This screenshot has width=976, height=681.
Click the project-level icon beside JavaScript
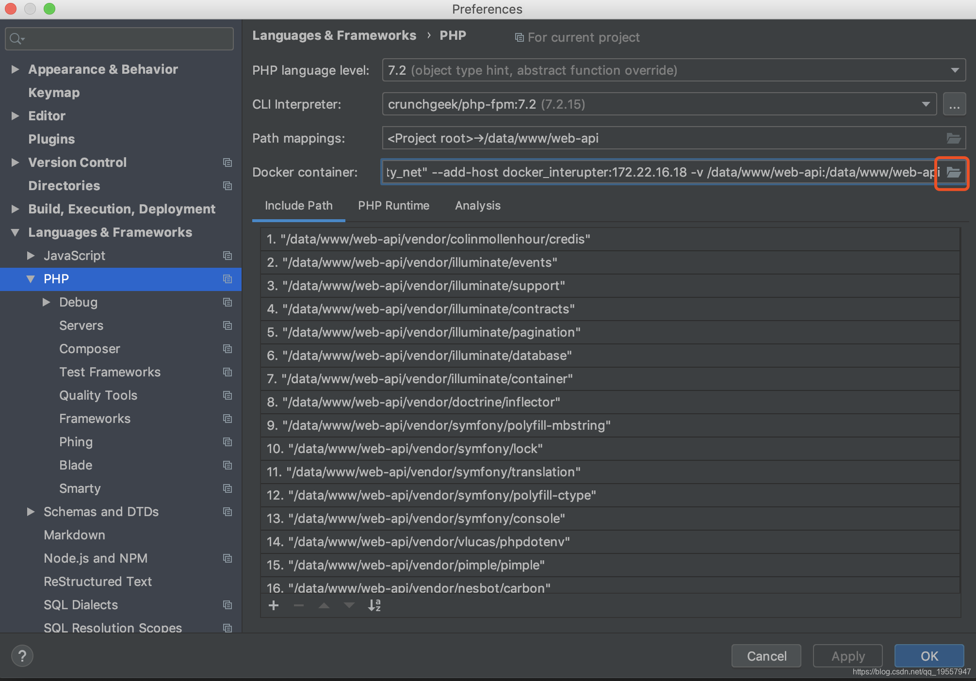click(228, 256)
